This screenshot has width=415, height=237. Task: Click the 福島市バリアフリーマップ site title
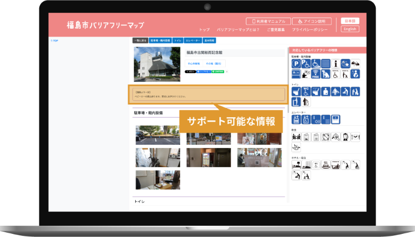105,25
